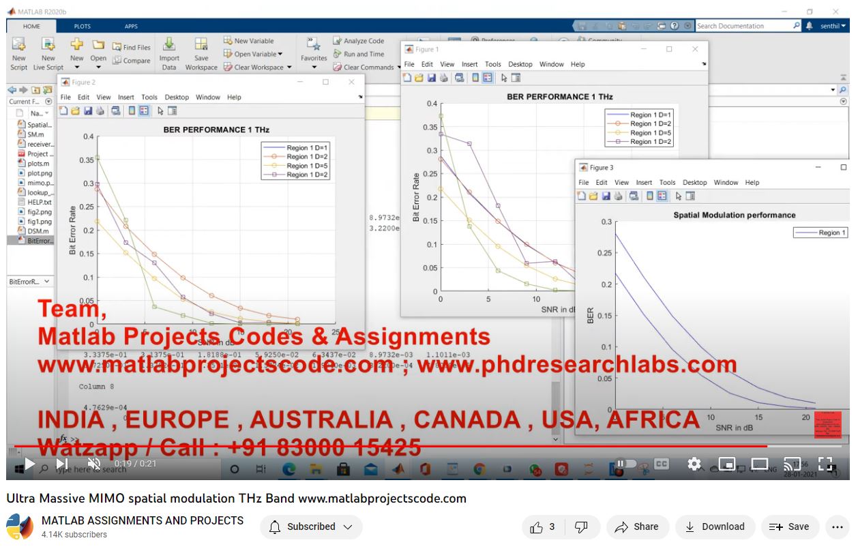Open the Subscribed notification dropdown
The image size is (858, 549).
[311, 527]
